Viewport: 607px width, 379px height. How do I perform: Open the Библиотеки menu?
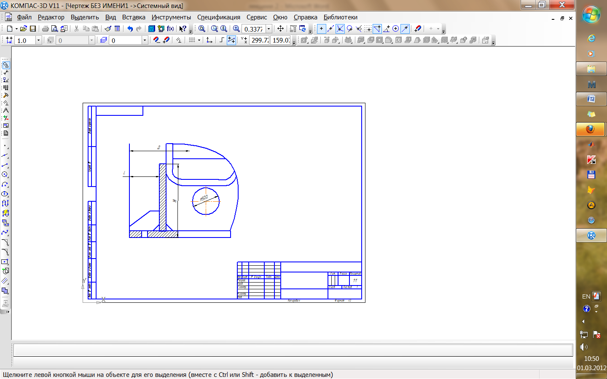click(x=340, y=17)
